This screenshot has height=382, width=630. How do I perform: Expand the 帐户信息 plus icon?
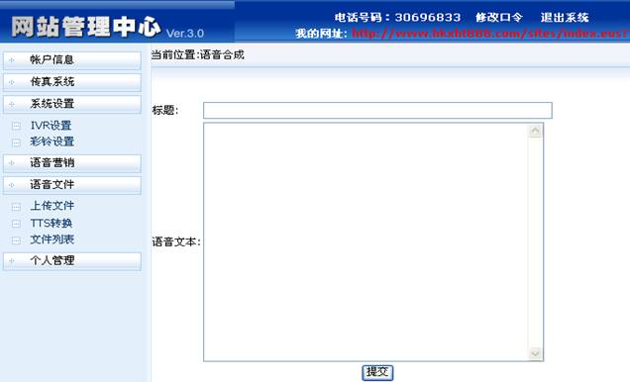(11, 60)
